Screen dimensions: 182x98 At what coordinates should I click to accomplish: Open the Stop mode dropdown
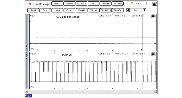click(45, 10)
